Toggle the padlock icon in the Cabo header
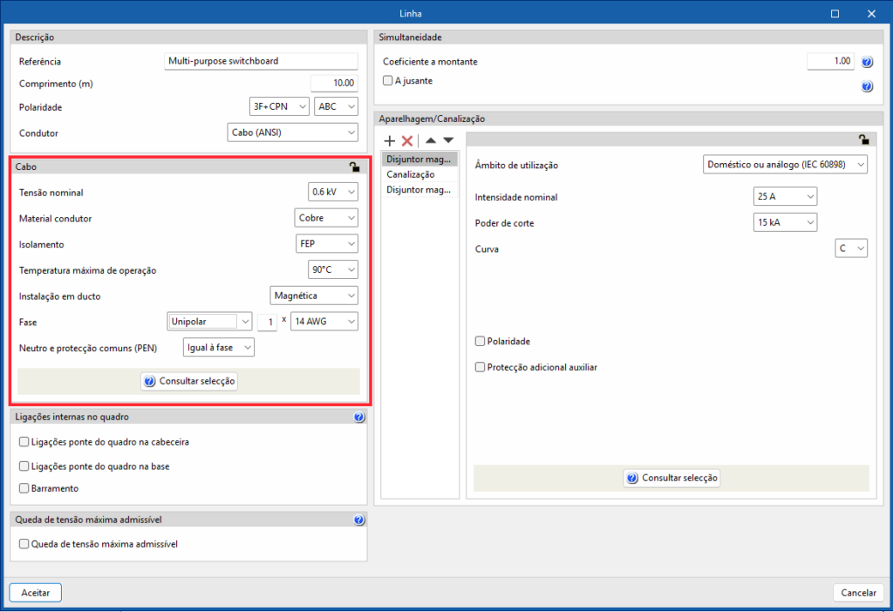 point(354,167)
